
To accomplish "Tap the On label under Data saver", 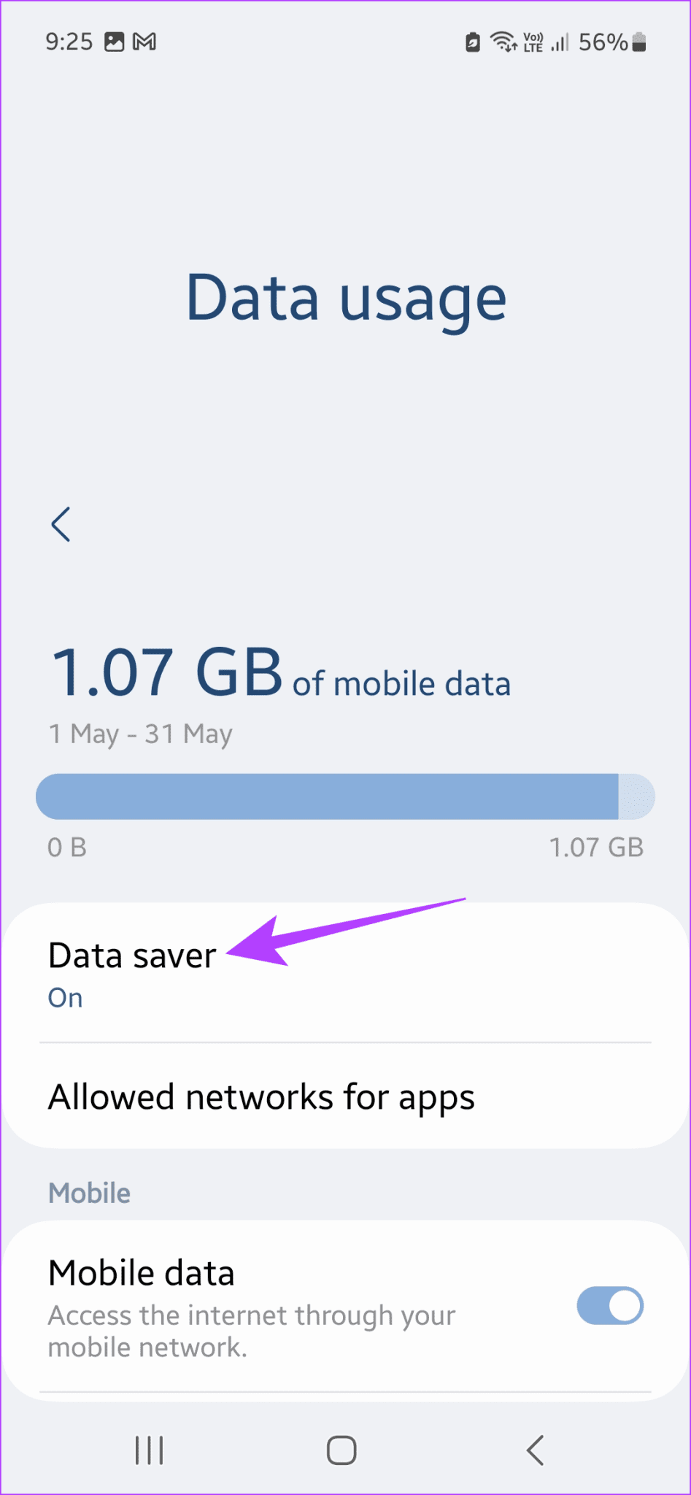I will coord(64,997).
